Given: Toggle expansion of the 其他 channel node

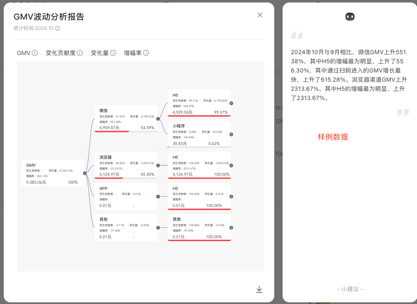Looking at the screenshot, I should point(158,227).
